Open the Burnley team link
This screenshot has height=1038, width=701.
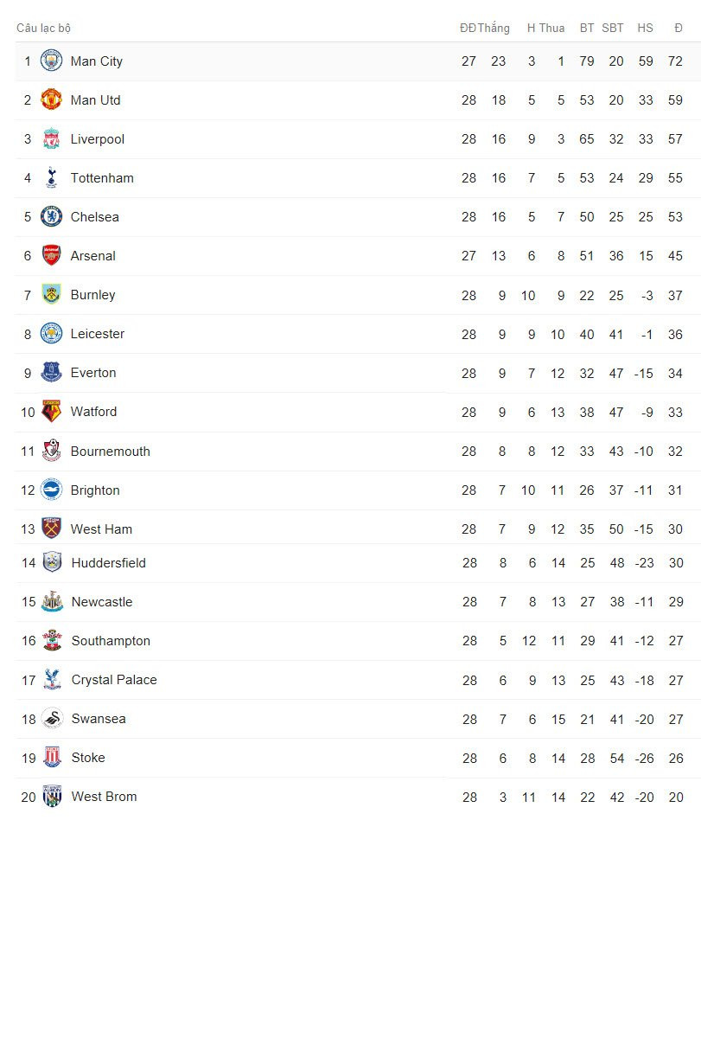point(92,295)
